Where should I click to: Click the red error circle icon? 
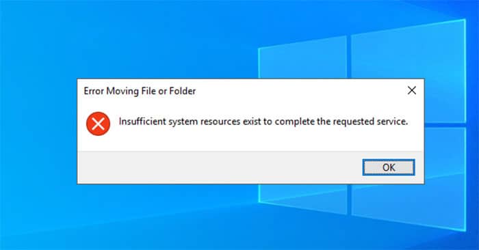click(x=98, y=124)
